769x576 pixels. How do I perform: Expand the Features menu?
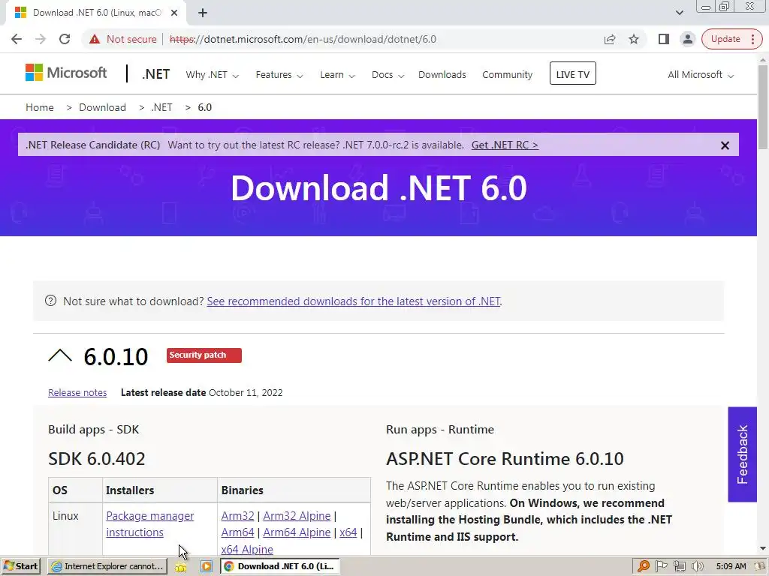[279, 75]
